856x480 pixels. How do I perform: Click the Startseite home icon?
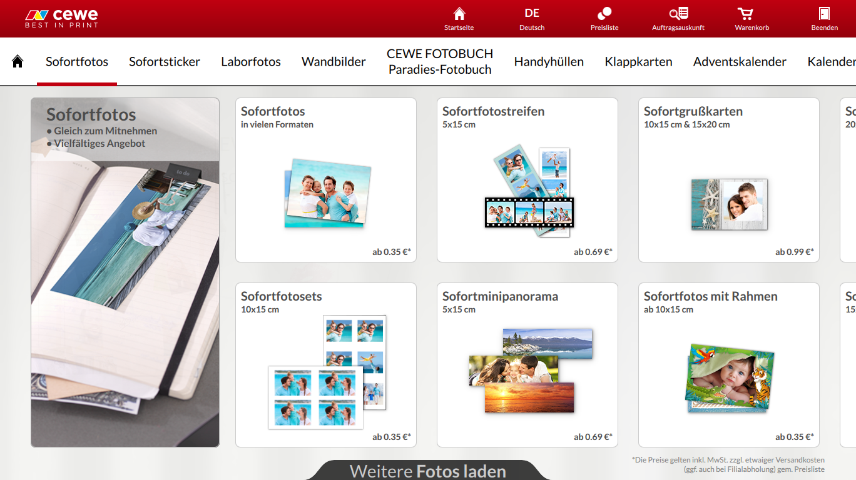(459, 18)
